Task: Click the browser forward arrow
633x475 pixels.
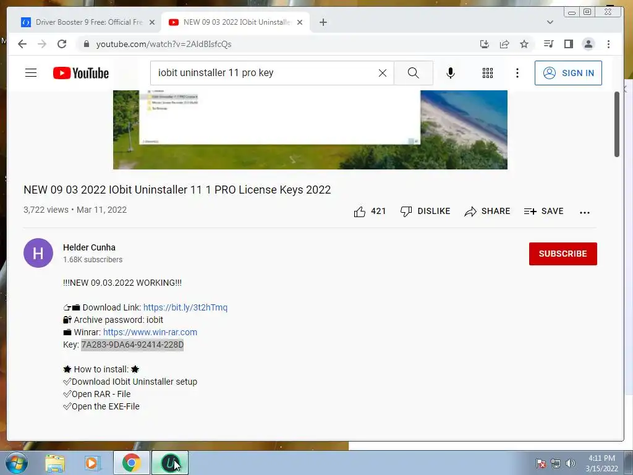Action: (42, 44)
